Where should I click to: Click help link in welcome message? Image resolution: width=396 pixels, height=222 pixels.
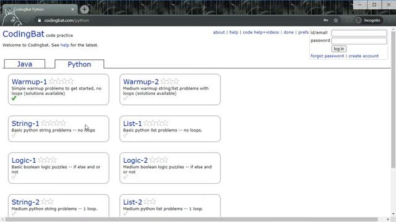[x=64, y=45]
